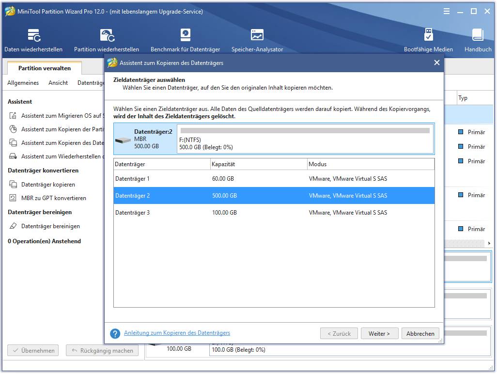The height and width of the screenshot is (374, 497).
Task: Click the disk drive icon of Datenträger:2
Action: point(123,140)
